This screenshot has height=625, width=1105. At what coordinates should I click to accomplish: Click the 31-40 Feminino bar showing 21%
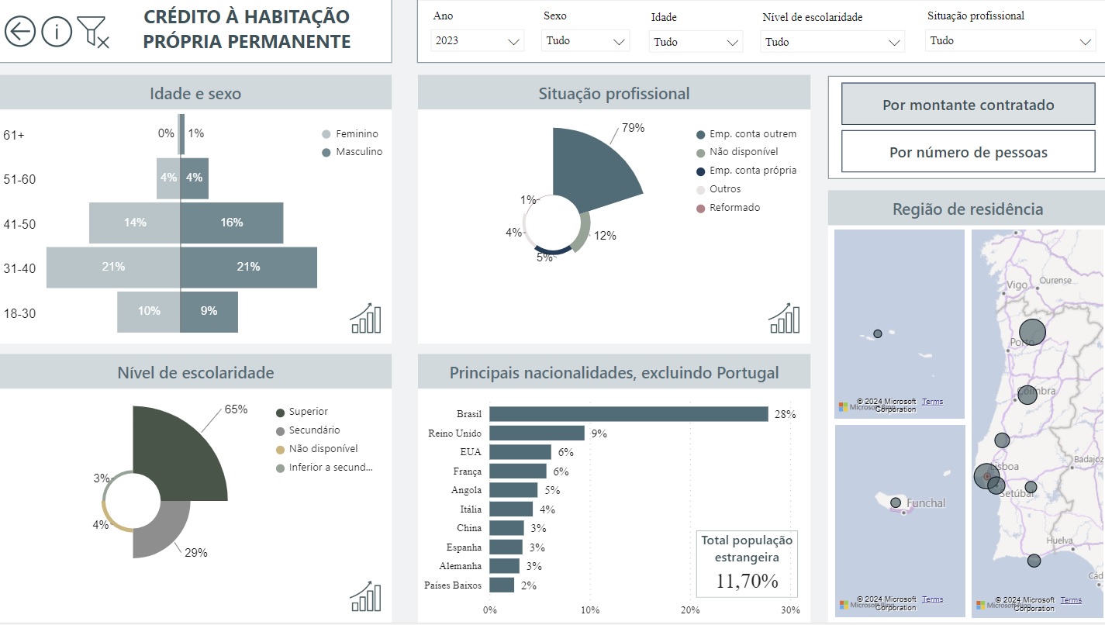coord(113,268)
